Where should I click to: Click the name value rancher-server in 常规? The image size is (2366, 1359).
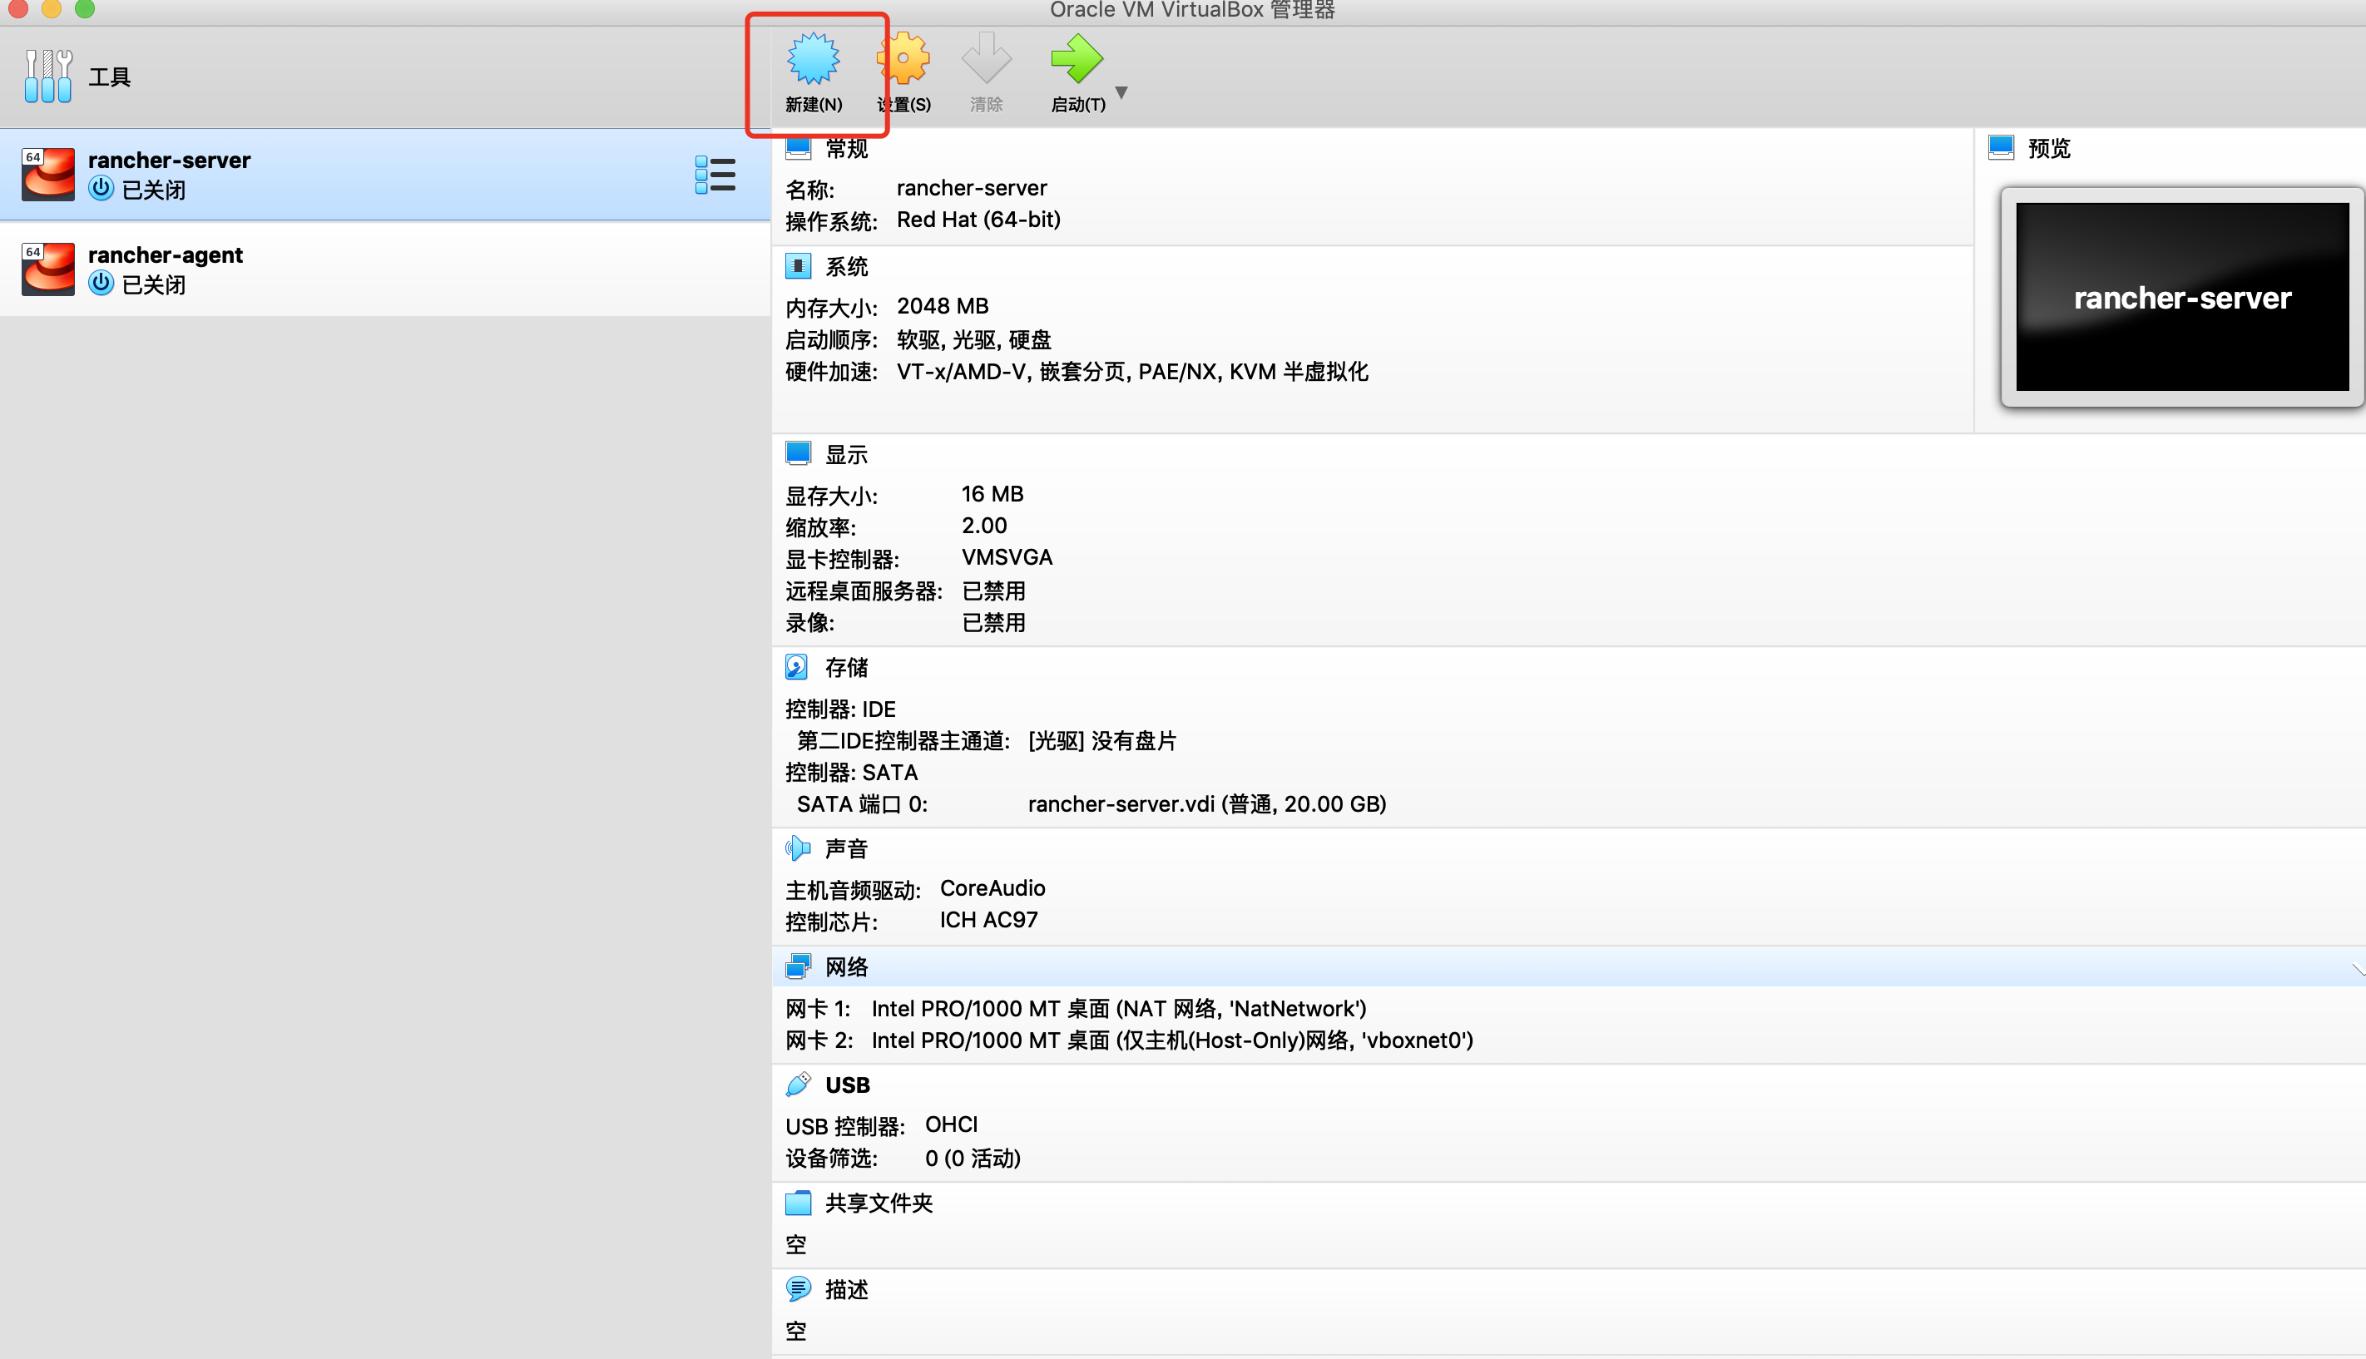971,188
